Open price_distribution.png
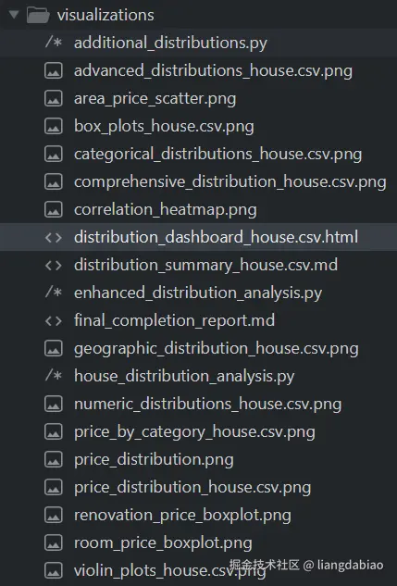 tap(154, 460)
